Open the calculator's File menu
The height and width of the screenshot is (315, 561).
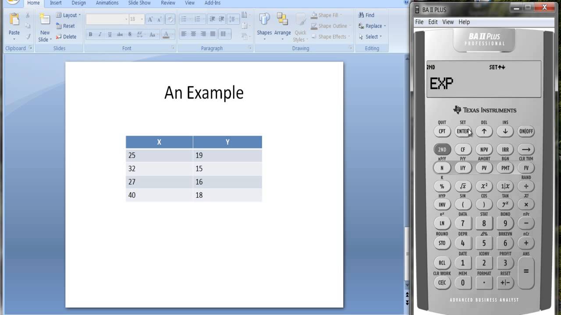(419, 22)
